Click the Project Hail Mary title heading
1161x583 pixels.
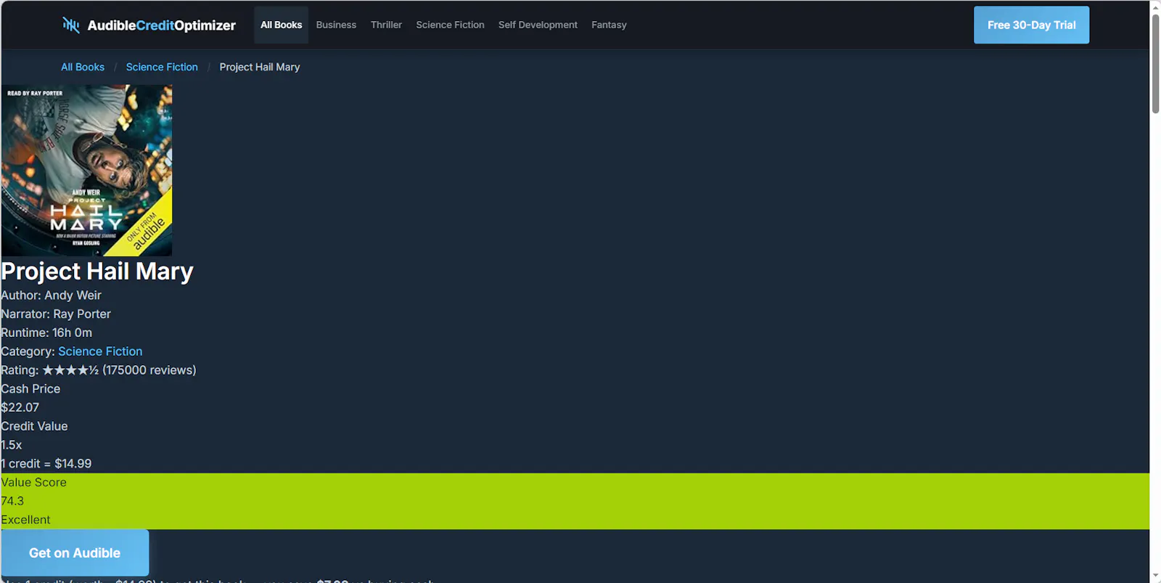[97, 271]
